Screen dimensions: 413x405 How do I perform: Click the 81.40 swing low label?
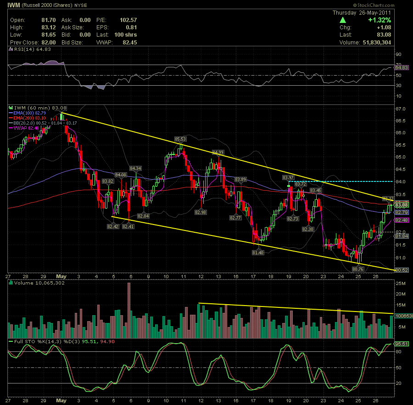click(x=258, y=252)
